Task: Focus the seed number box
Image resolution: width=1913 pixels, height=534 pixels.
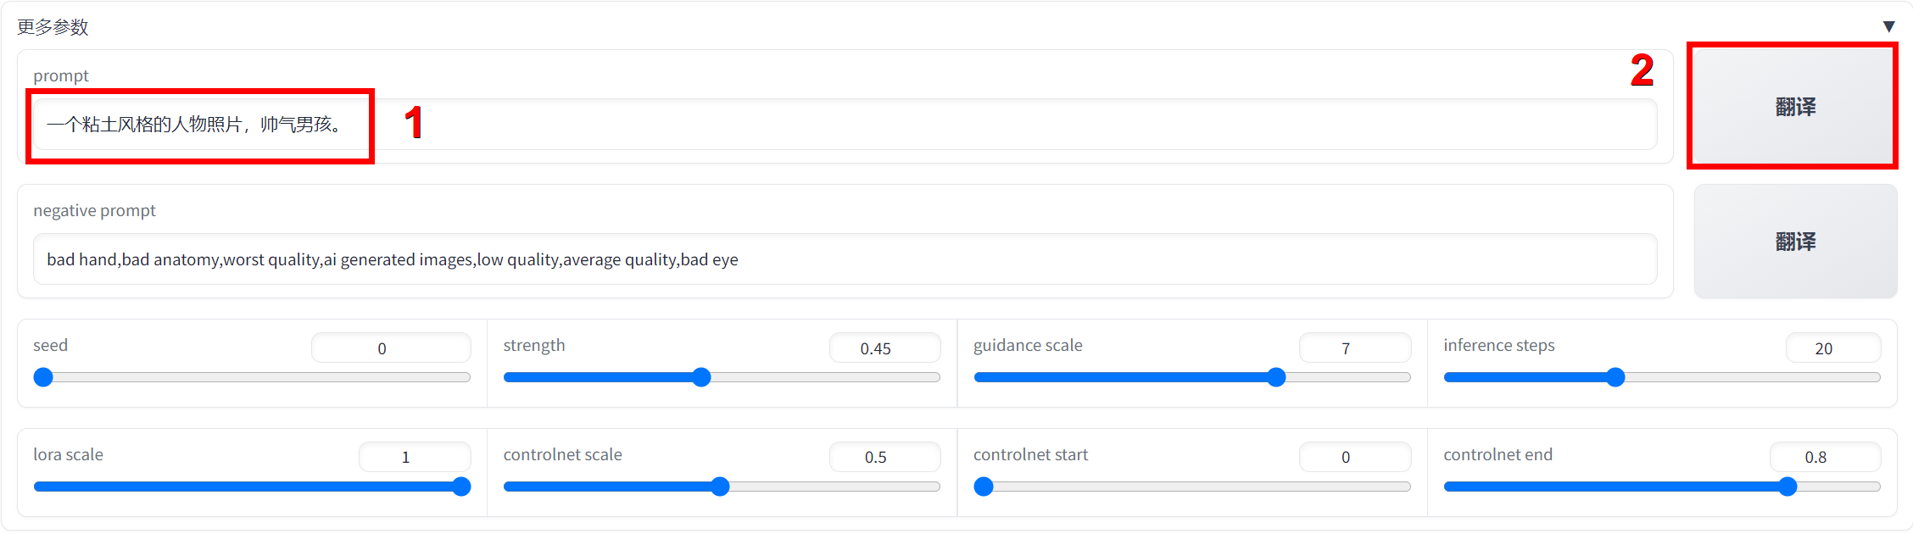Action: coord(390,348)
